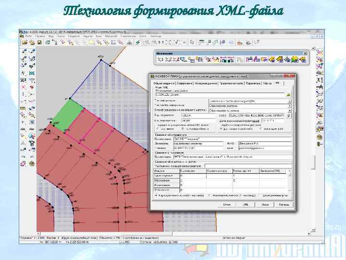The width and height of the screenshot is (346, 260).
Task: Click the Отказ button
Action: 265,205
